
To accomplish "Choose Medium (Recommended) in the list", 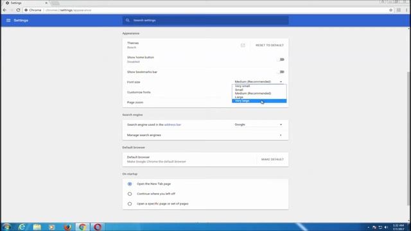I will 259,94.
